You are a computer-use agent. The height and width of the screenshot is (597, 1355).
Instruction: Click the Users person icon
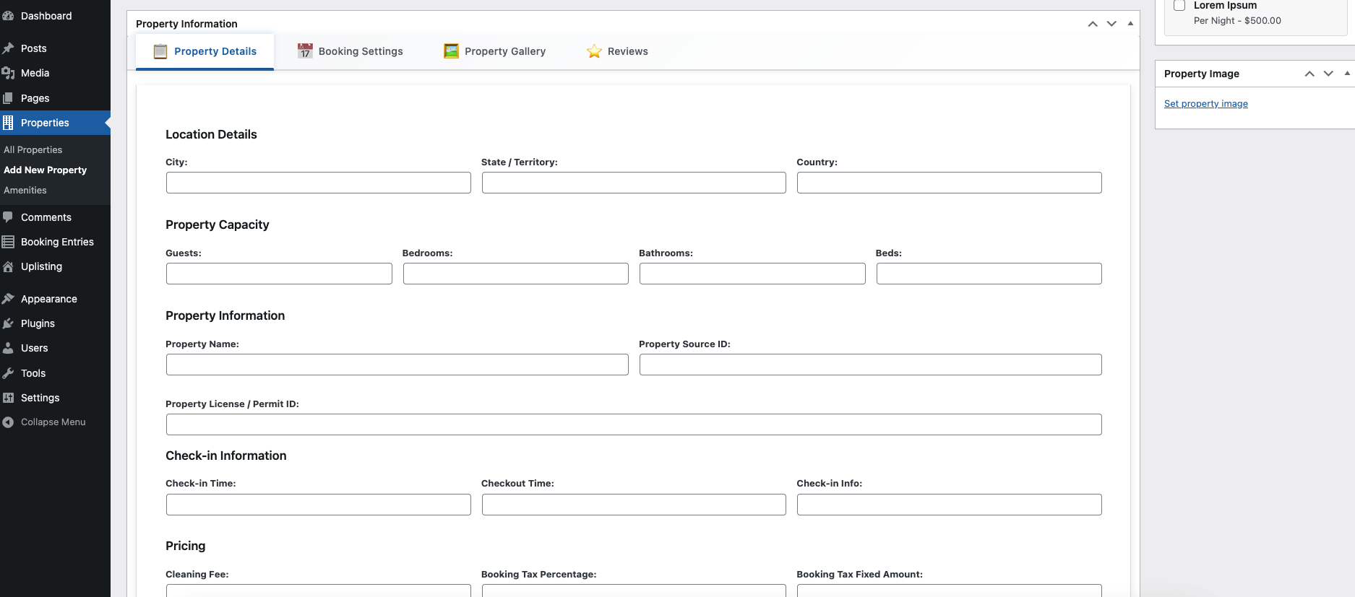[x=8, y=348]
